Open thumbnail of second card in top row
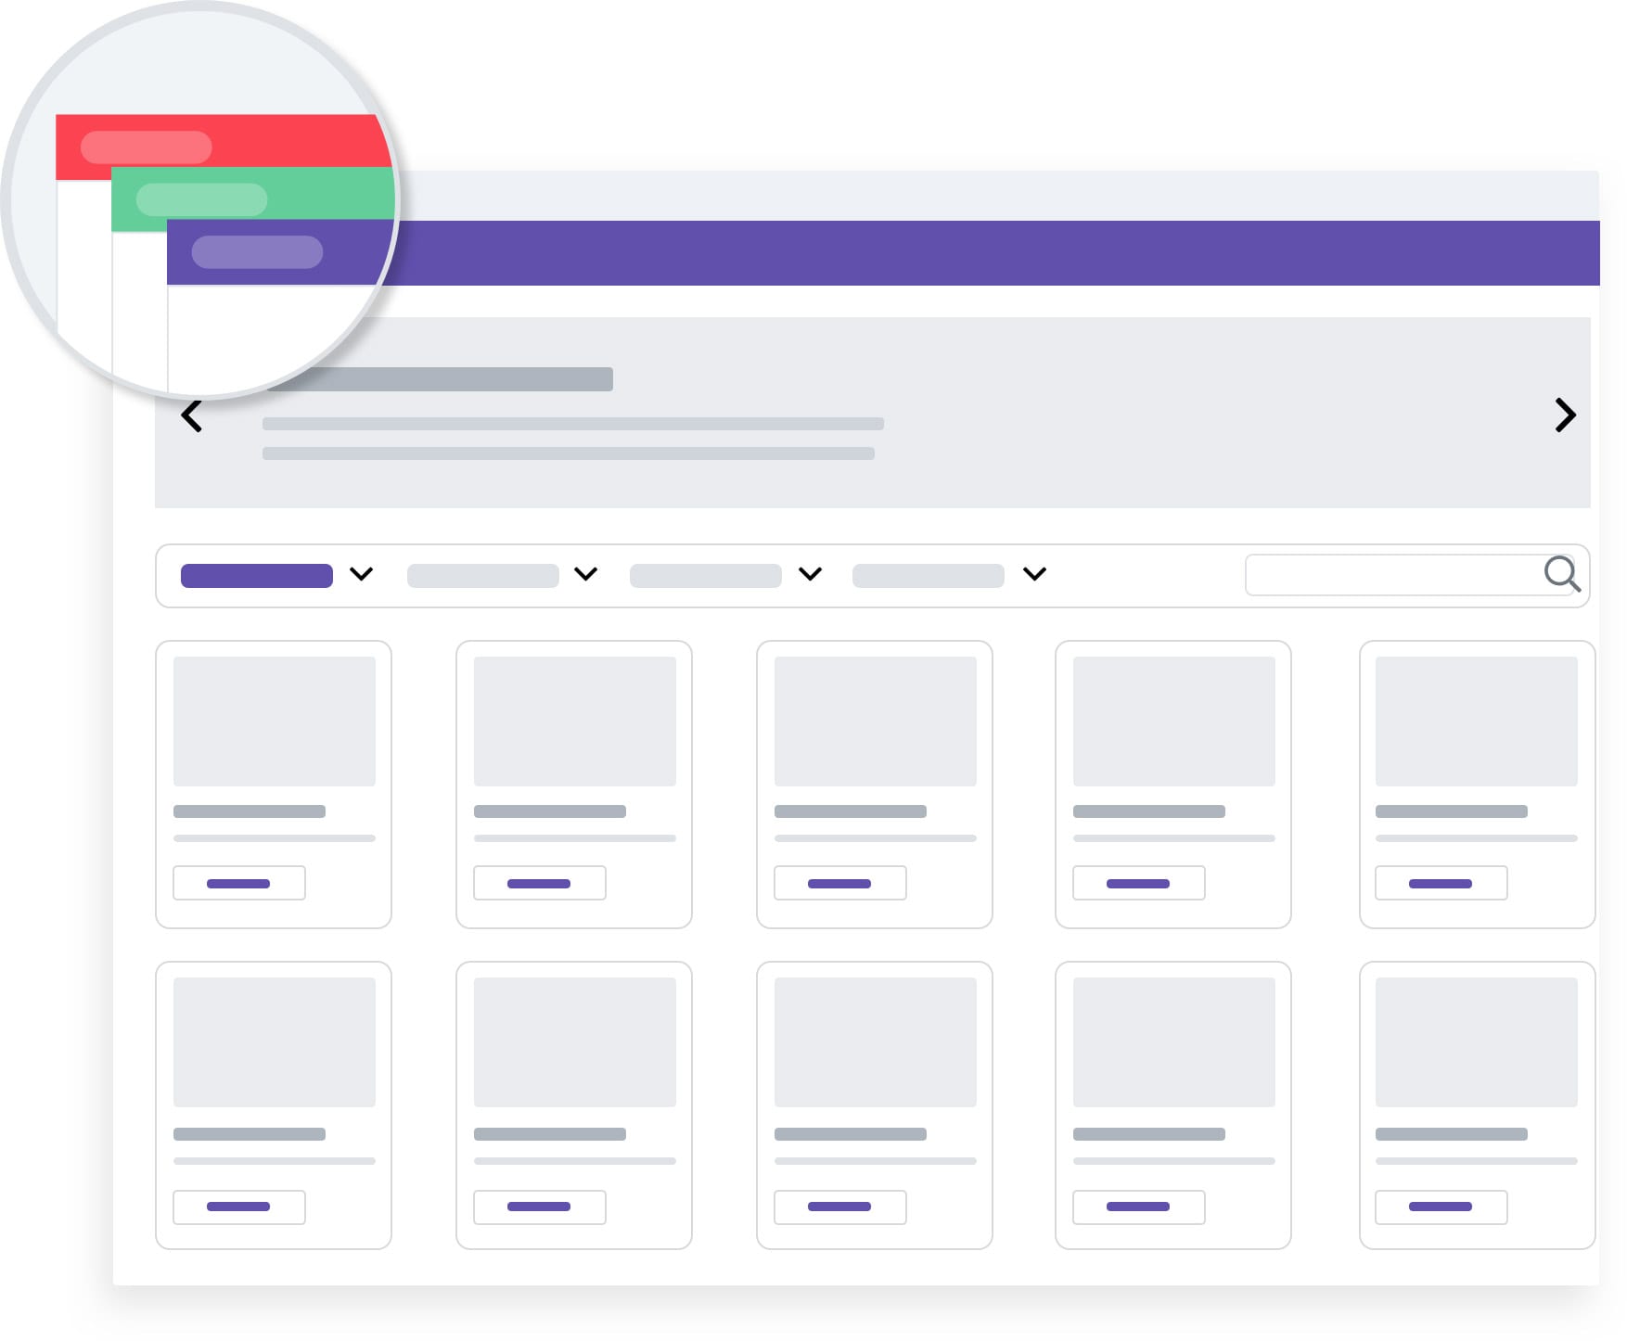Image resolution: width=1627 pixels, height=1341 pixels. pyautogui.click(x=575, y=722)
